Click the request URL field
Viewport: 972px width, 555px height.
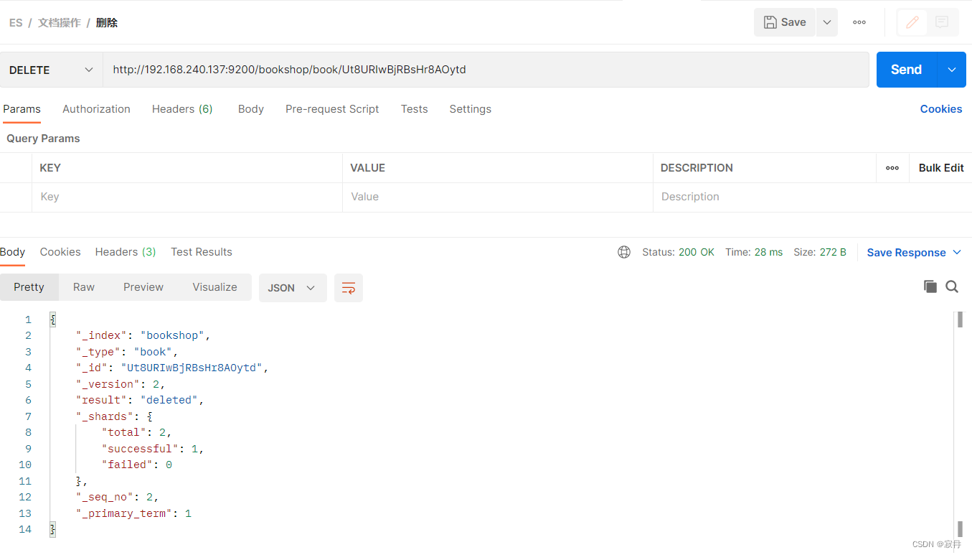click(486, 70)
